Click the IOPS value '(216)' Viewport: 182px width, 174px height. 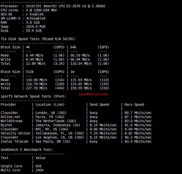[x=60, y=80]
